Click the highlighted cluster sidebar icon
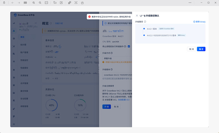This screenshot has height=133, width=219. pos(14,31)
